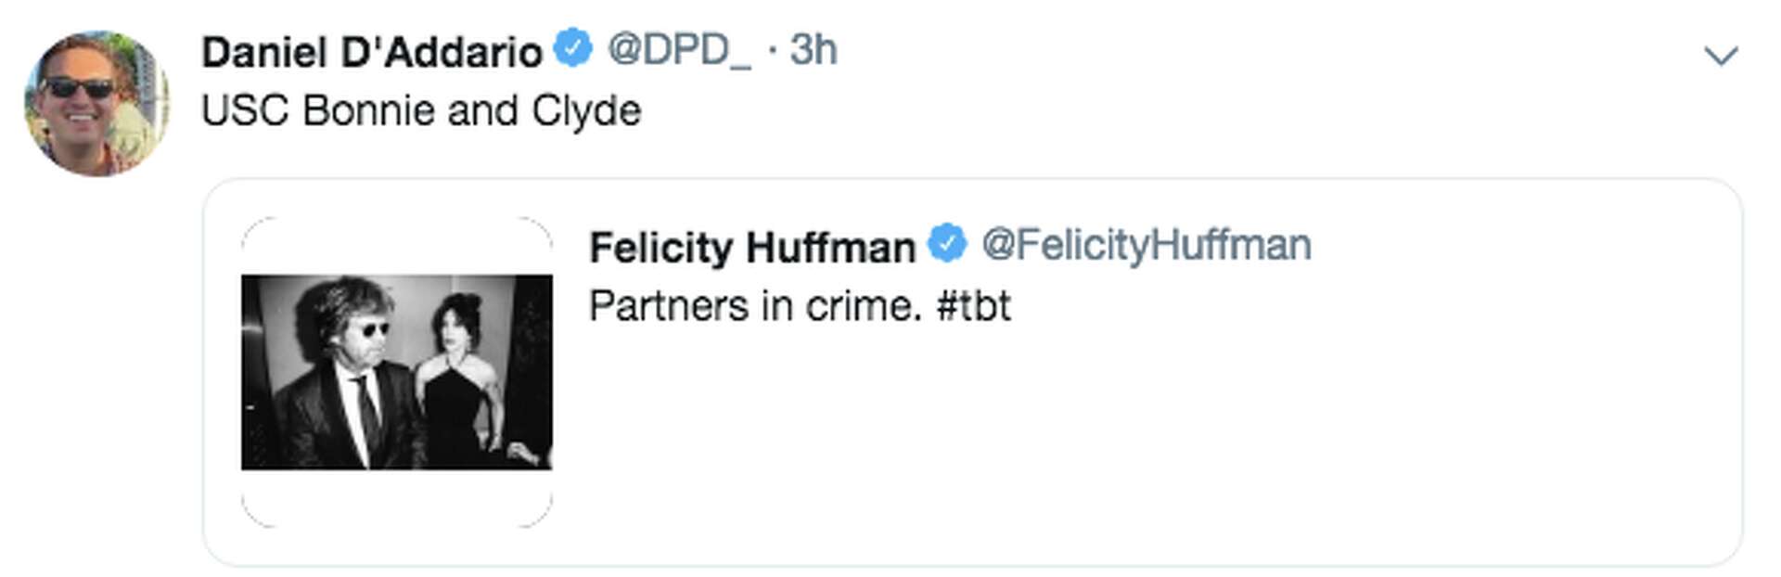This screenshot has height=577, width=1781.
Task: Select the 'USC Bonnie and Clyde' tweet text
Action: [420, 111]
